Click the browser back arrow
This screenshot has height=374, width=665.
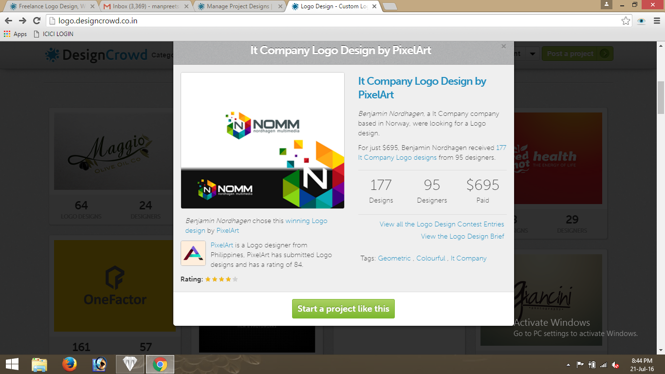(x=8, y=20)
